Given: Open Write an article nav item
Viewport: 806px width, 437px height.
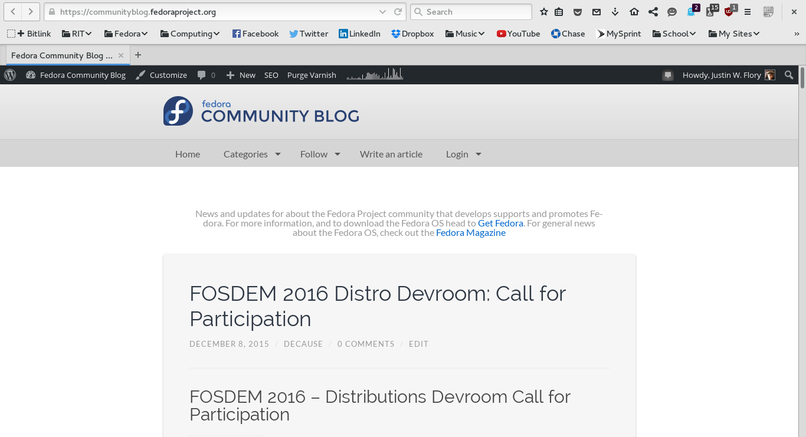Looking at the screenshot, I should (391, 154).
